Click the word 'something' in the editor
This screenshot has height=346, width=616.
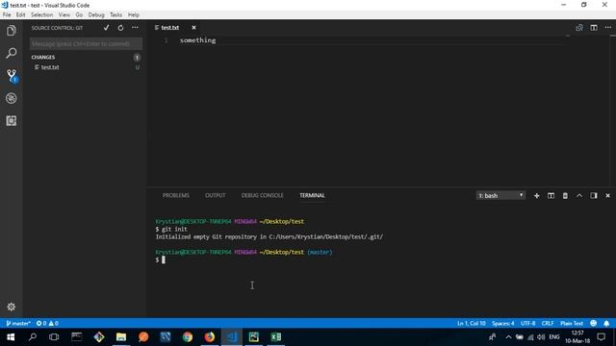[197, 40]
